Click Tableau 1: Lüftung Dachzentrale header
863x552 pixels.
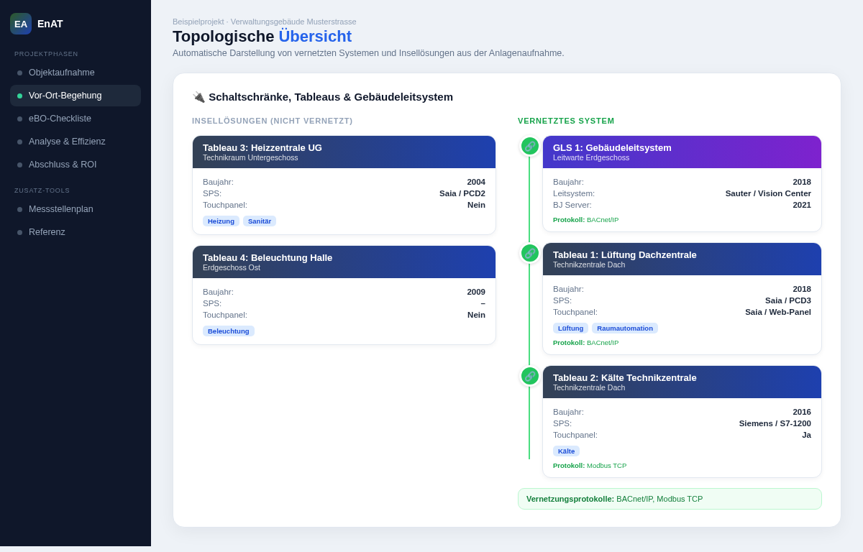(682, 259)
